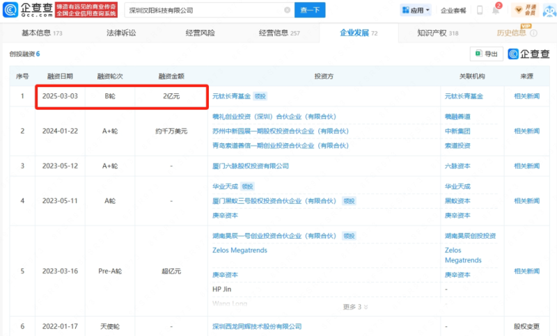Click the user avatar icon

(549, 10)
